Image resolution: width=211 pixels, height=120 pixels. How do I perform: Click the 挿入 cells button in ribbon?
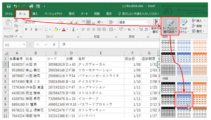(199, 21)
